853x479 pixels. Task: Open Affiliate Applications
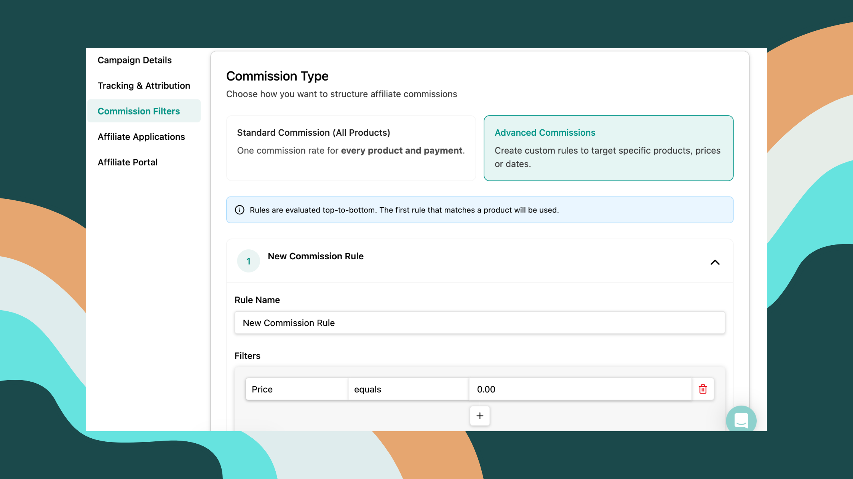pyautogui.click(x=141, y=136)
